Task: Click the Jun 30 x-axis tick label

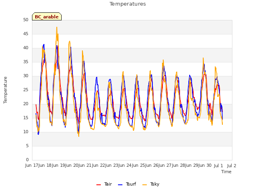Action: point(205,166)
